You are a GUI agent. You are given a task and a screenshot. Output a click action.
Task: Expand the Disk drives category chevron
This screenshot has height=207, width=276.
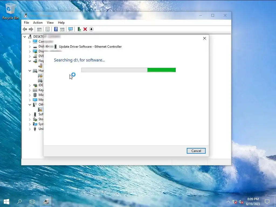coord(30,47)
